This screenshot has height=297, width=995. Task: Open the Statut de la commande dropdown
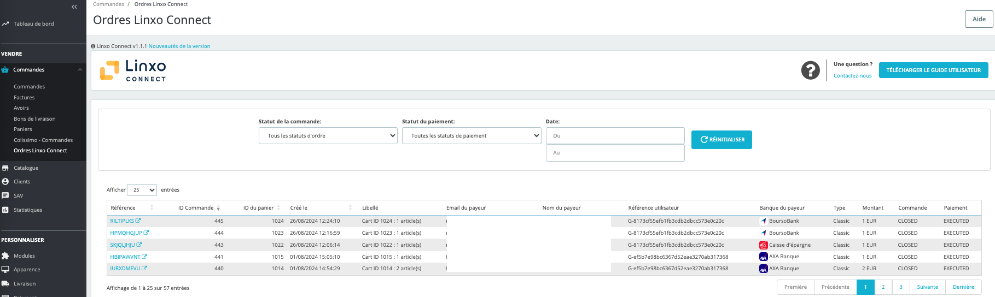[328, 135]
